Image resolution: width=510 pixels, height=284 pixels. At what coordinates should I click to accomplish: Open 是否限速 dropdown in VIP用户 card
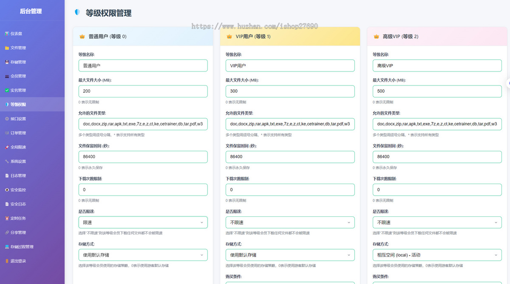tap(290, 222)
